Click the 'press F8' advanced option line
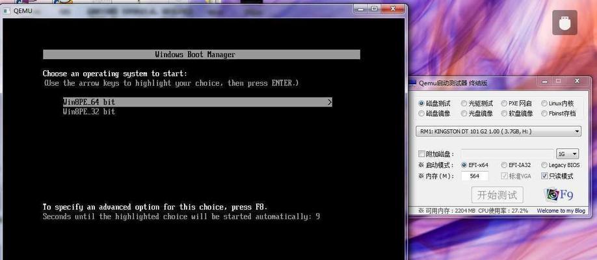Screen dimensions: 597x260 click(155, 207)
